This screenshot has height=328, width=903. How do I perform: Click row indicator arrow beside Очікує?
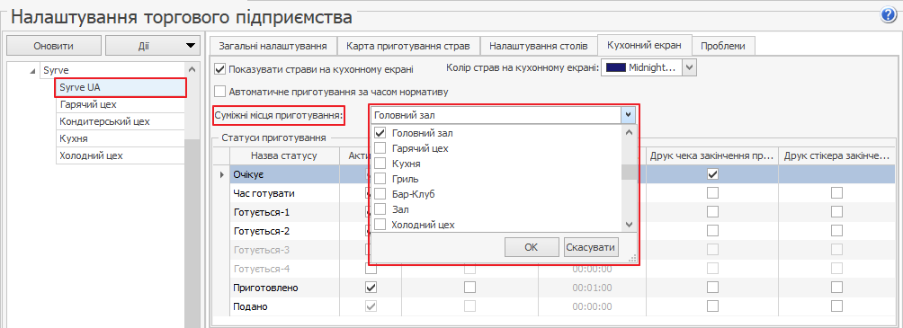click(222, 174)
